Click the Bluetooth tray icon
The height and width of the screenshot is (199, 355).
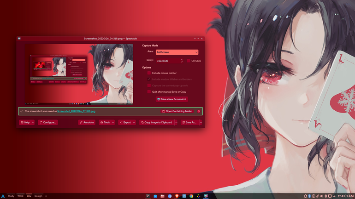point(309,196)
